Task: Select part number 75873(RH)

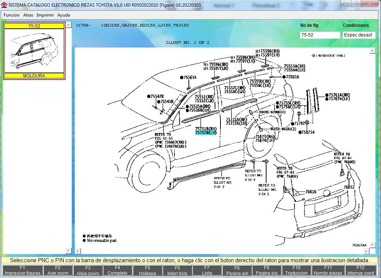Action: [x=265, y=137]
